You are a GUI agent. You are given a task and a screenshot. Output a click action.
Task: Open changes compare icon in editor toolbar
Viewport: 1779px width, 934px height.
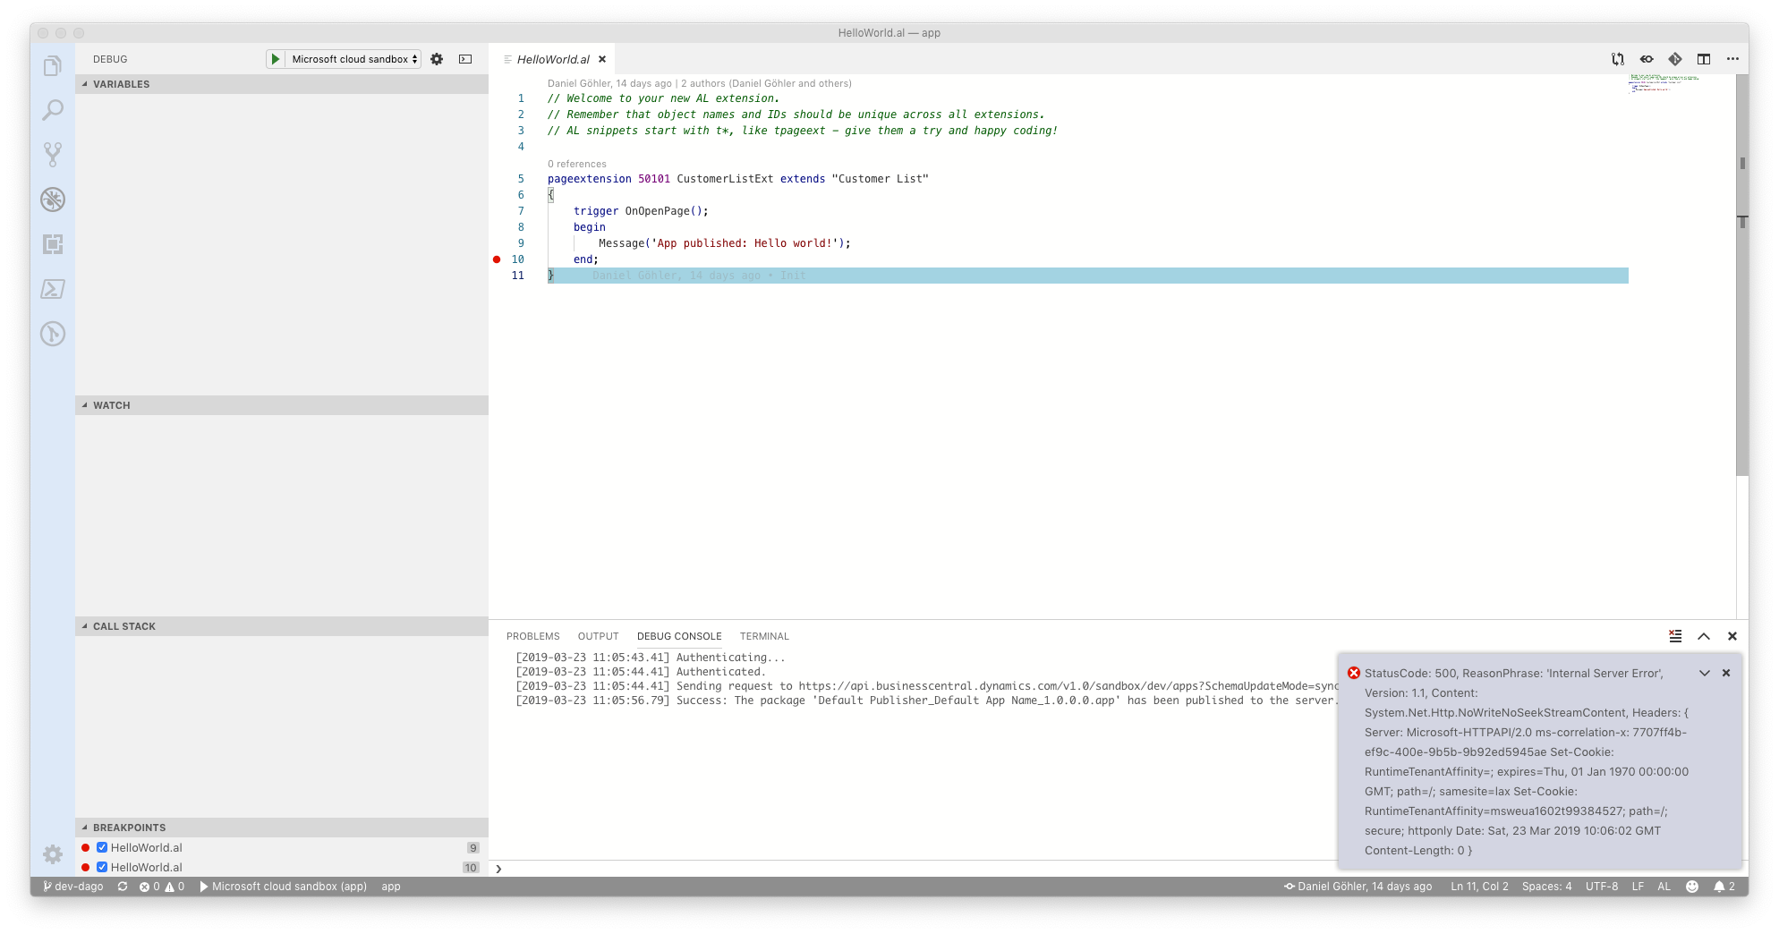click(1618, 59)
